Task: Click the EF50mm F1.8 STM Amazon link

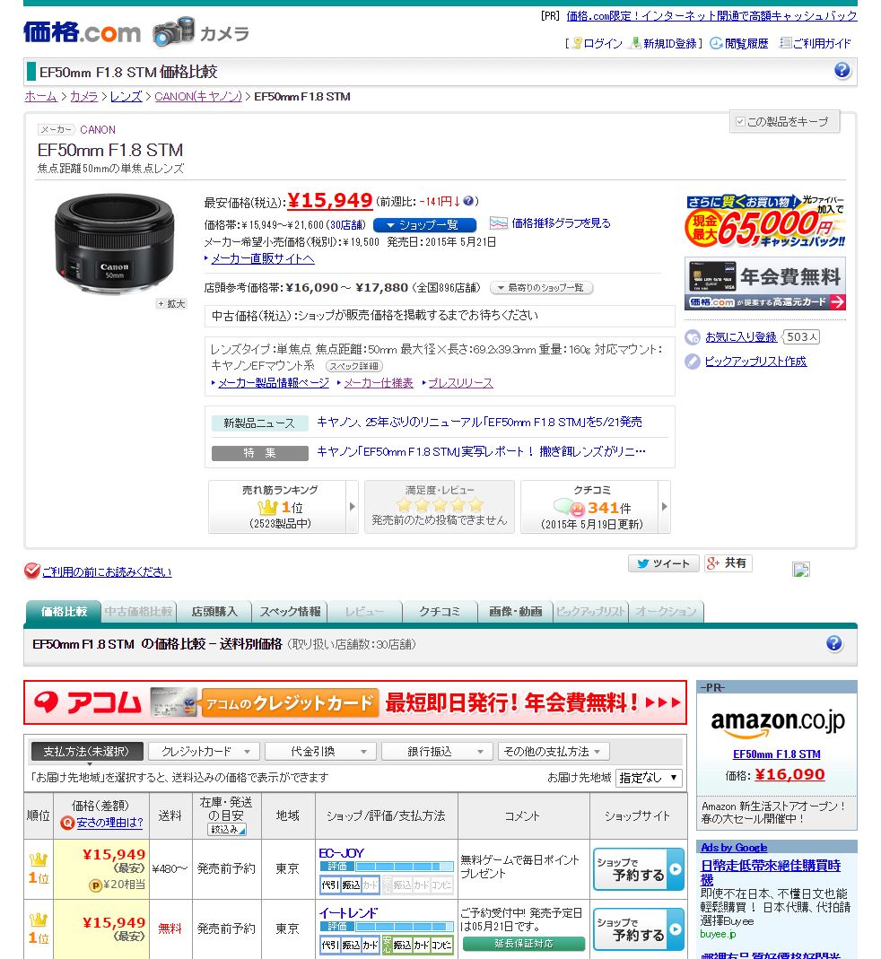Action: point(776,754)
